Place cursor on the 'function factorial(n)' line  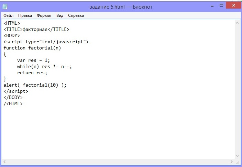point(32,48)
